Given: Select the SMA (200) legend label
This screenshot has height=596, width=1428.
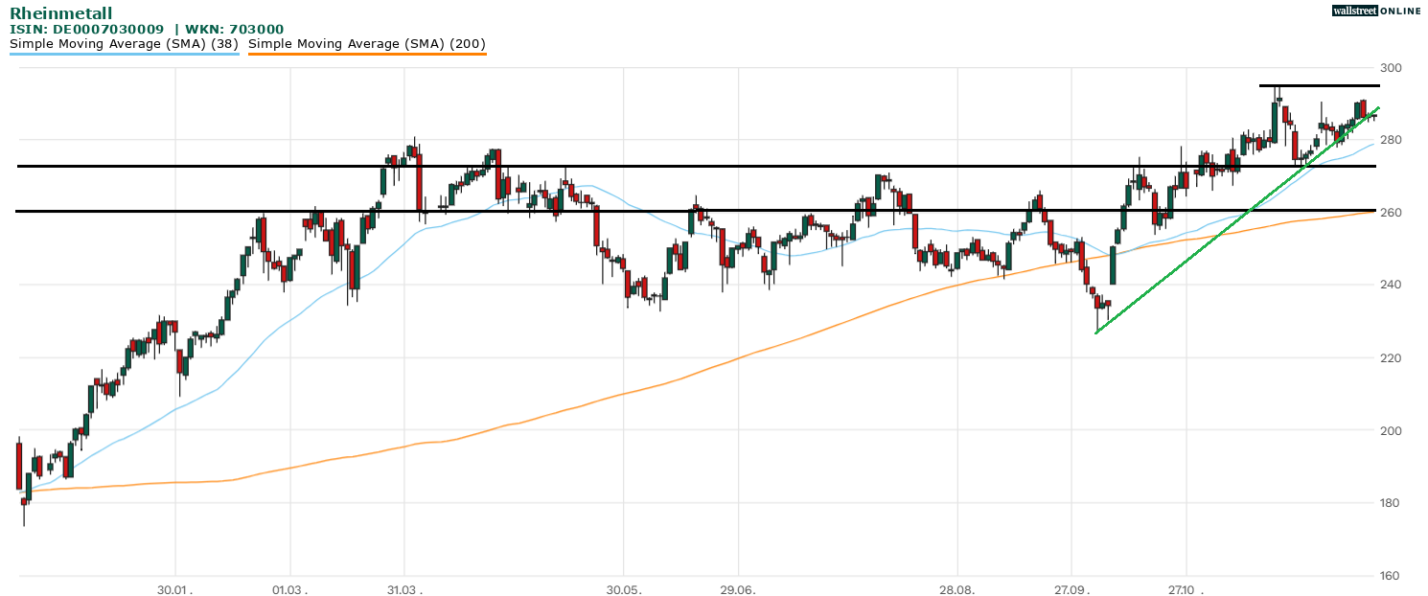Looking at the screenshot, I should [367, 44].
